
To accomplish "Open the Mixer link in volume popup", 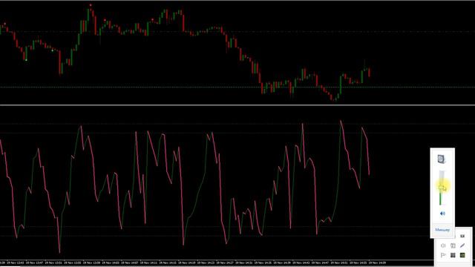I will point(442,230).
